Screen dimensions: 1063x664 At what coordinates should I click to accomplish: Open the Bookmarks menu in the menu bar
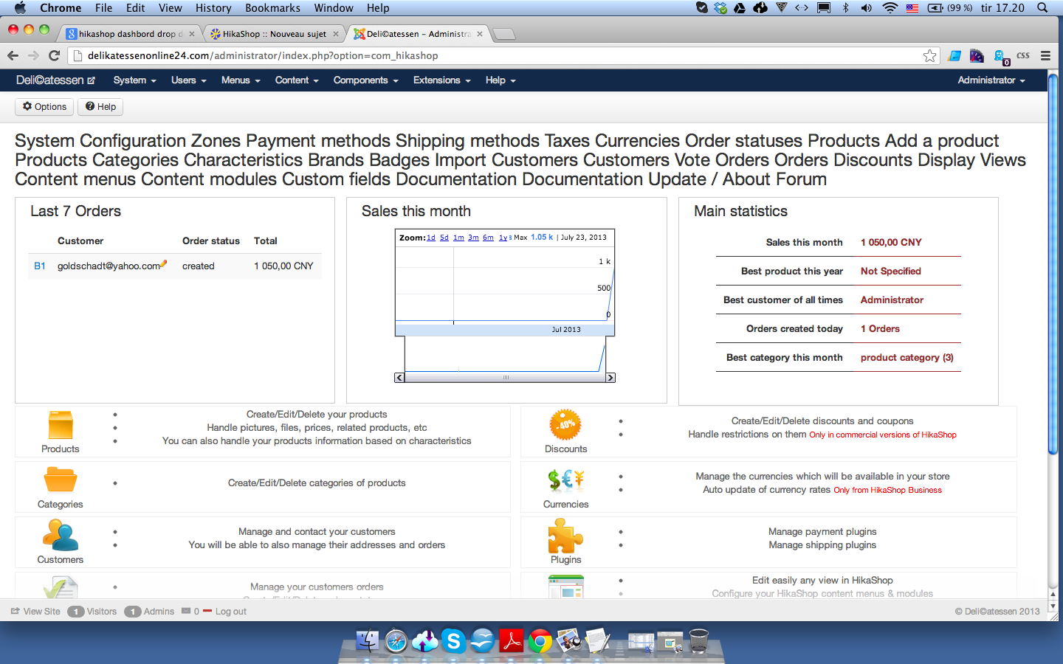pos(272,8)
